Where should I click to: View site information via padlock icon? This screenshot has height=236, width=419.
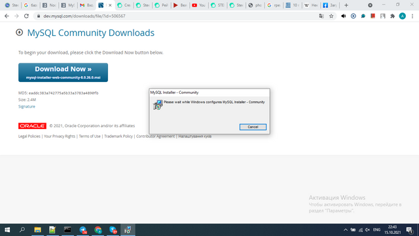[x=39, y=16]
